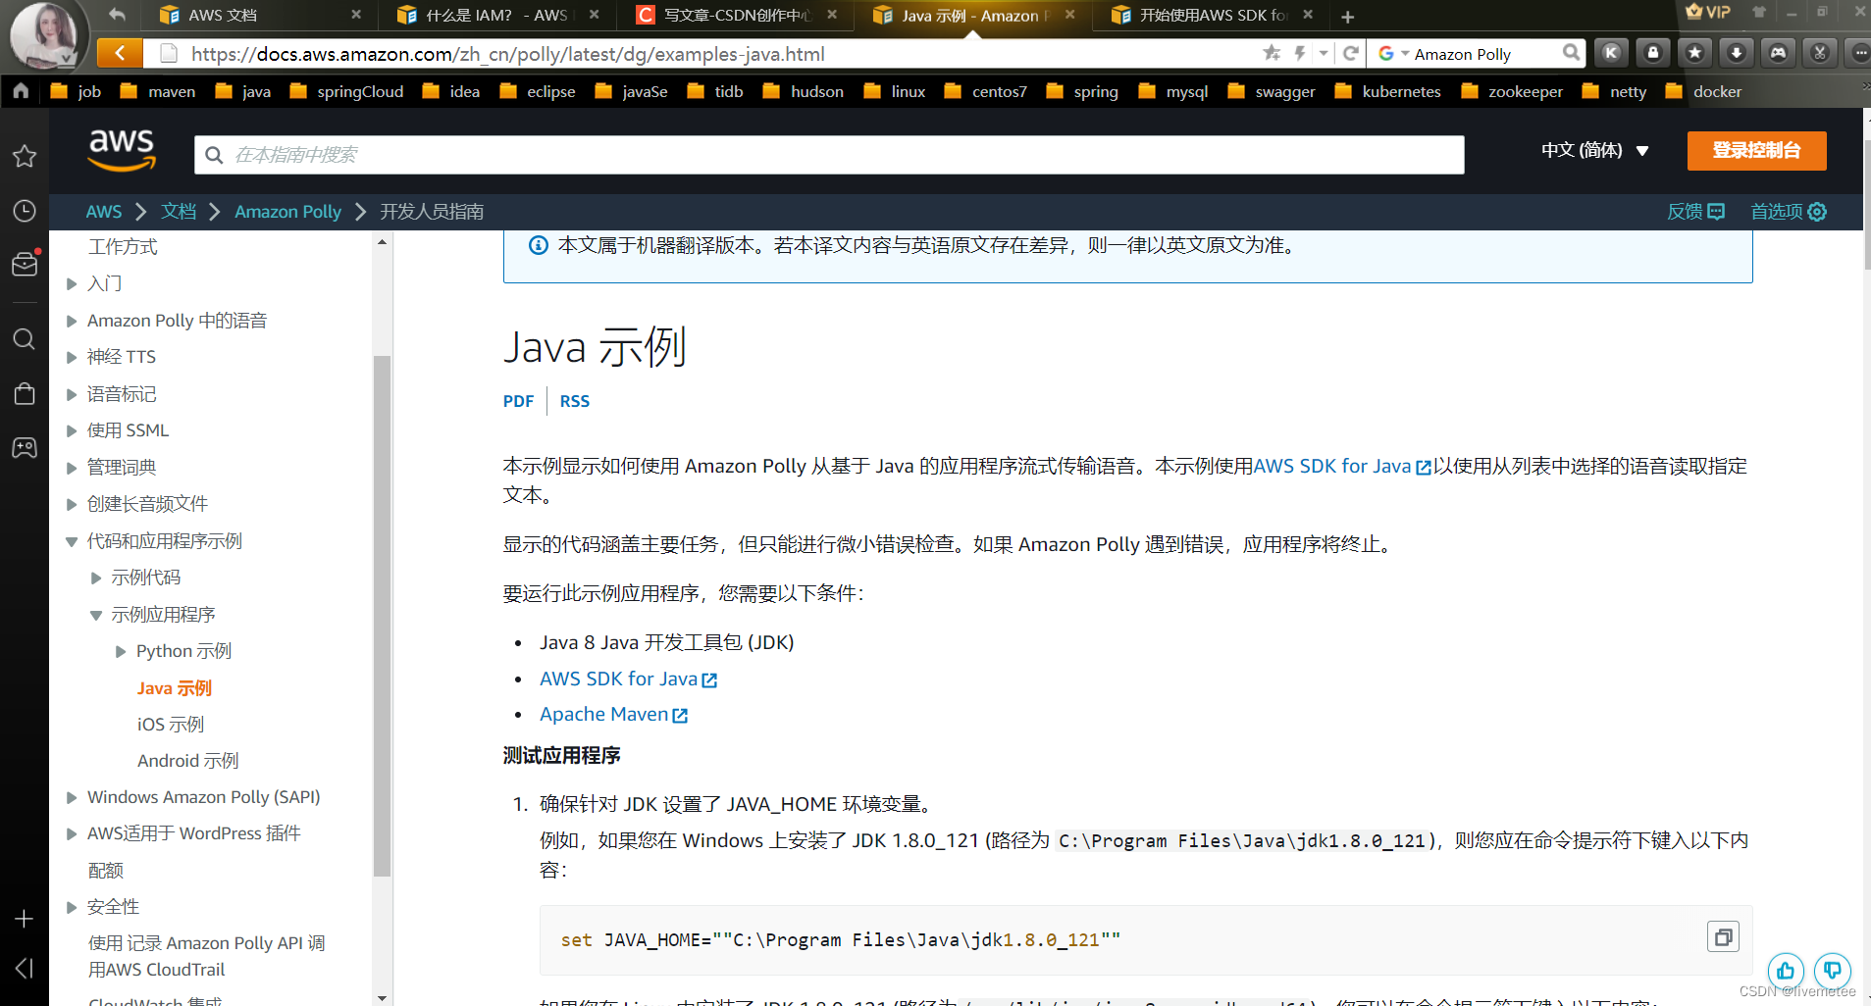1871x1006 pixels.
Task: Select Android 示例 in navigation
Action: coord(187,761)
